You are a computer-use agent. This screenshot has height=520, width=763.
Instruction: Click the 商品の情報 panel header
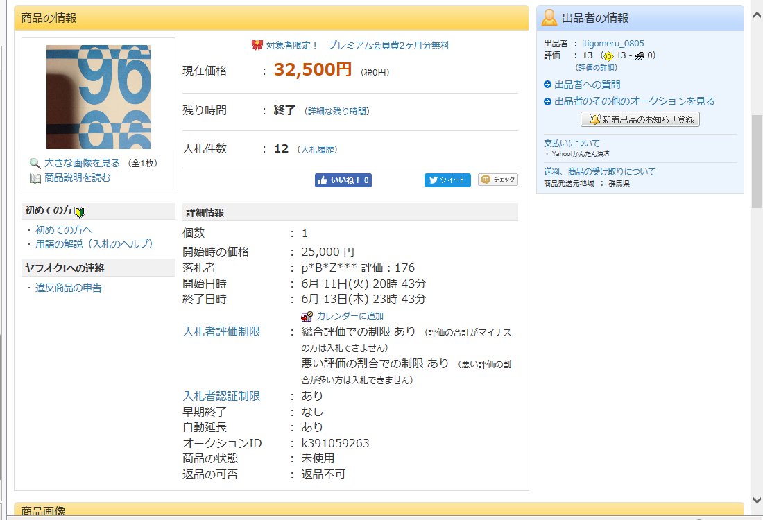(x=271, y=18)
